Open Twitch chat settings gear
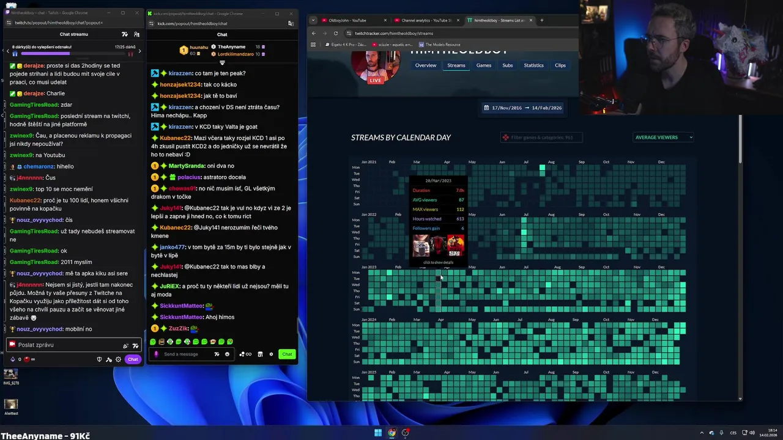Image resolution: width=783 pixels, height=440 pixels. click(x=118, y=359)
